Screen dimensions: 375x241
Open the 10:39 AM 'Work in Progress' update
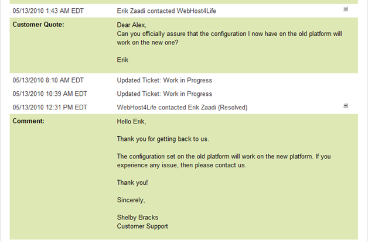click(165, 94)
